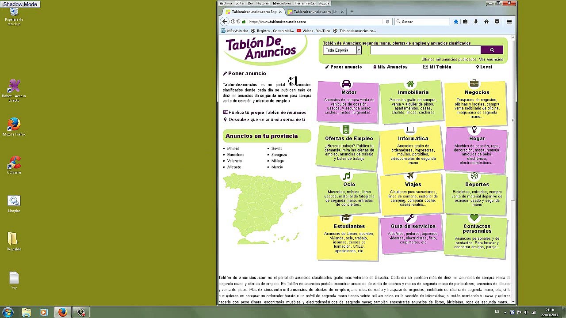The image size is (566, 318).
Task: Click the Viajes airplane icon
Action: [410, 176]
